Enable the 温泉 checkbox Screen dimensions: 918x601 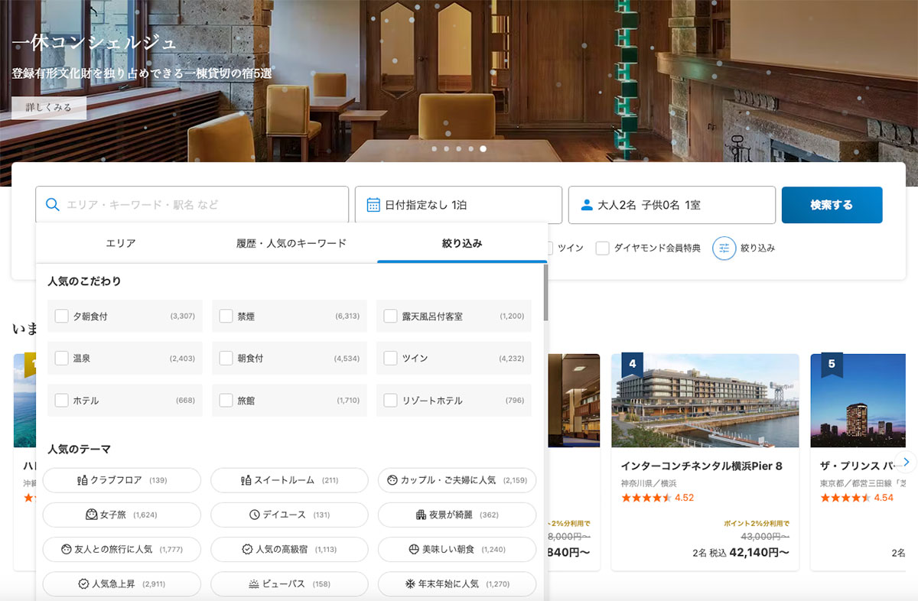[62, 358]
